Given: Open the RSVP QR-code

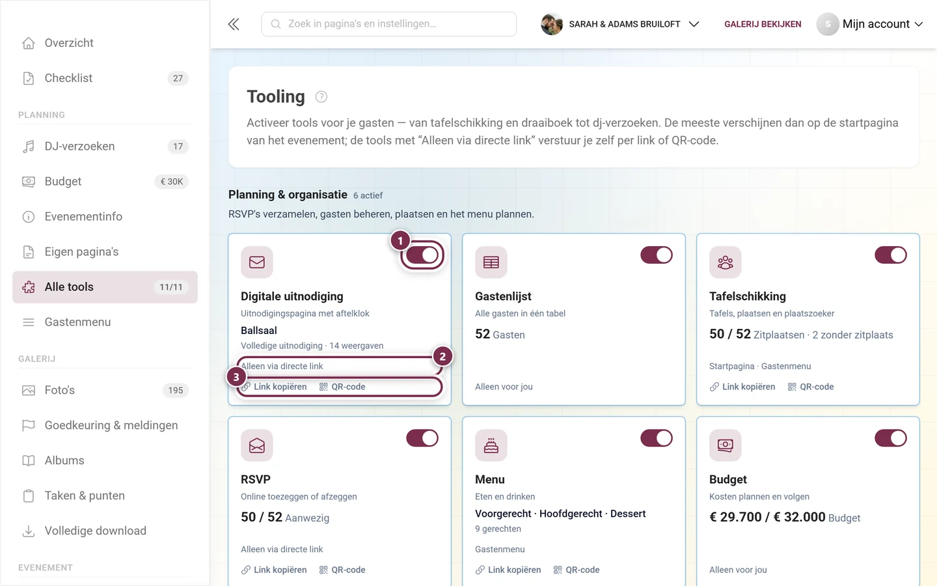Looking at the screenshot, I should [342, 570].
